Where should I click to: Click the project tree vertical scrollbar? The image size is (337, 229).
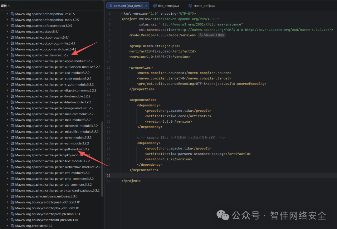click(102, 158)
